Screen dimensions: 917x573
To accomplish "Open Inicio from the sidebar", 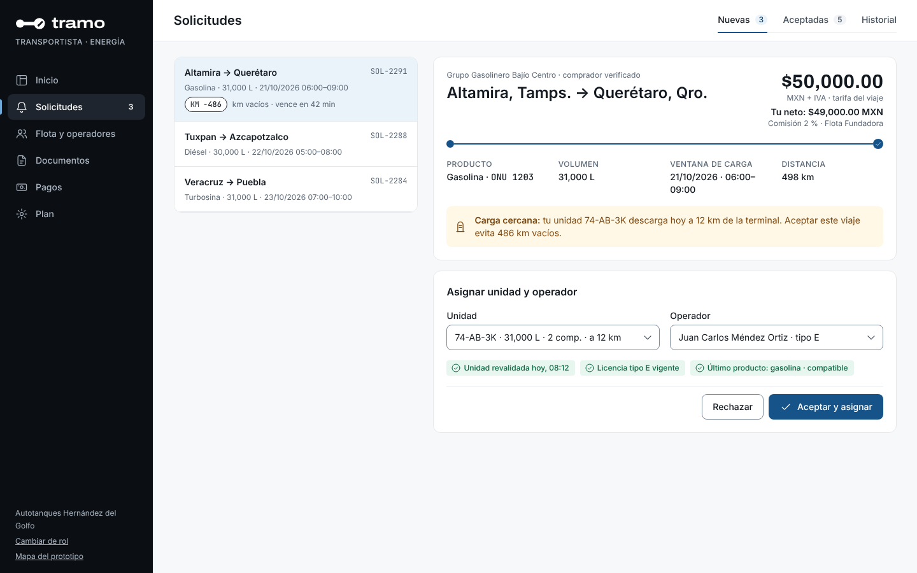I will coord(76,80).
